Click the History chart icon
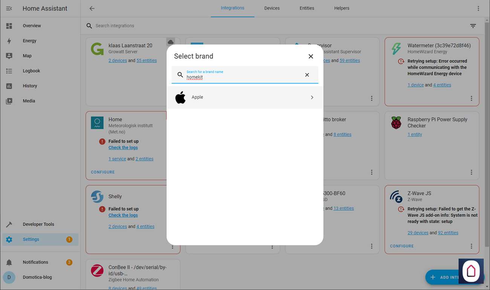490x290 pixels. pos(9,86)
